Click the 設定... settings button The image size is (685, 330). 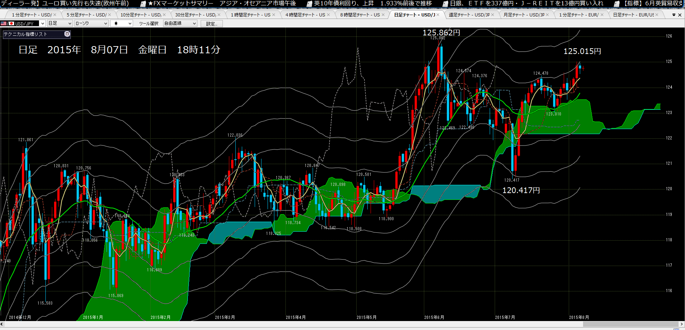212,24
